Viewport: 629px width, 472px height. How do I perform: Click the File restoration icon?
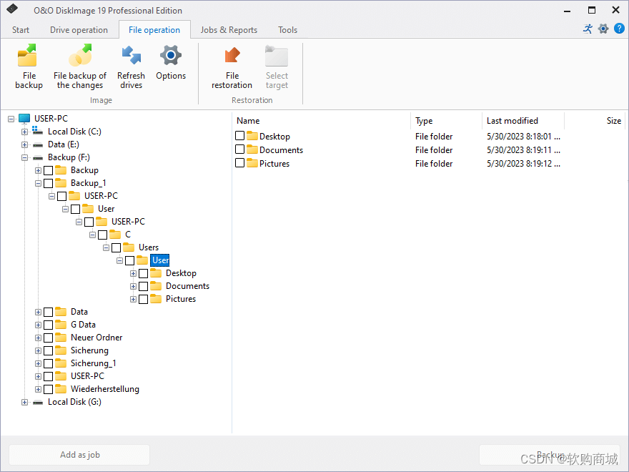coord(232,55)
